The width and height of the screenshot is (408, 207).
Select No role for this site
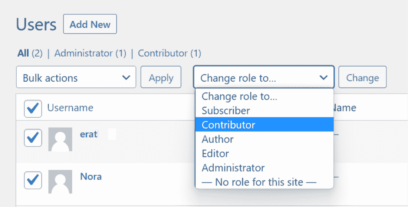click(x=259, y=182)
